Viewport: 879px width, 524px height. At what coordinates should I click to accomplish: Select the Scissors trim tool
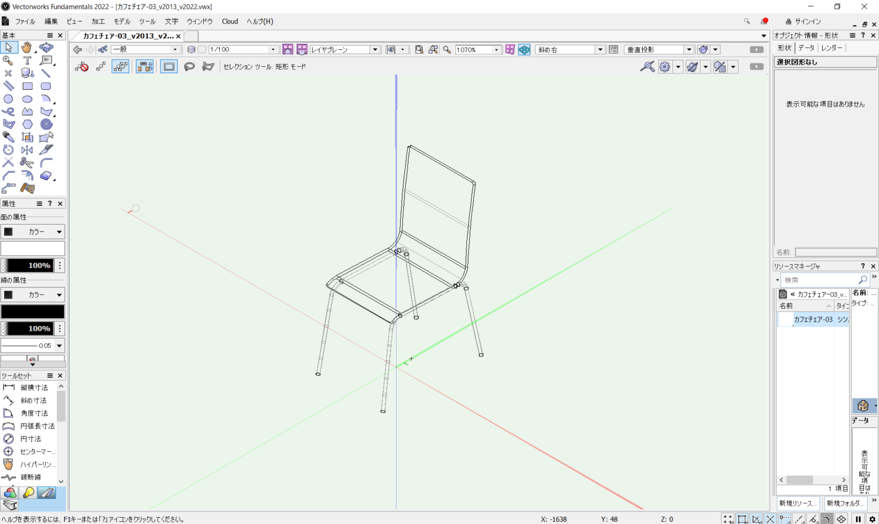27,163
